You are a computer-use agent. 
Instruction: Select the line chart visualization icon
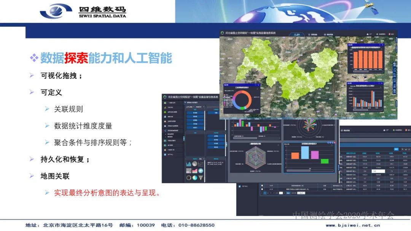201,164
